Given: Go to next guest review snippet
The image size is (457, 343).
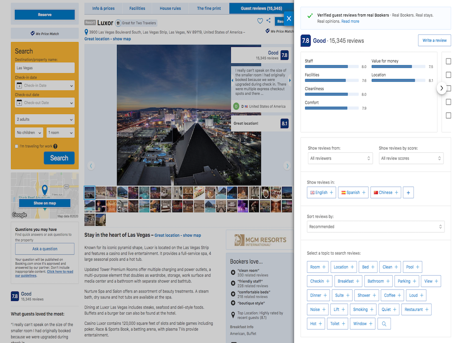Looking at the screenshot, I should (x=290, y=80).
